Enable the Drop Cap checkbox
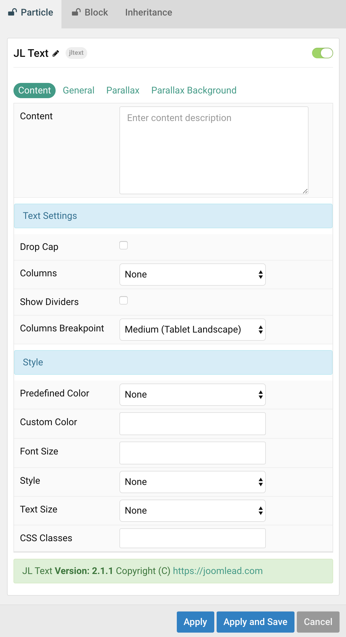This screenshot has height=637, width=346. [x=124, y=245]
